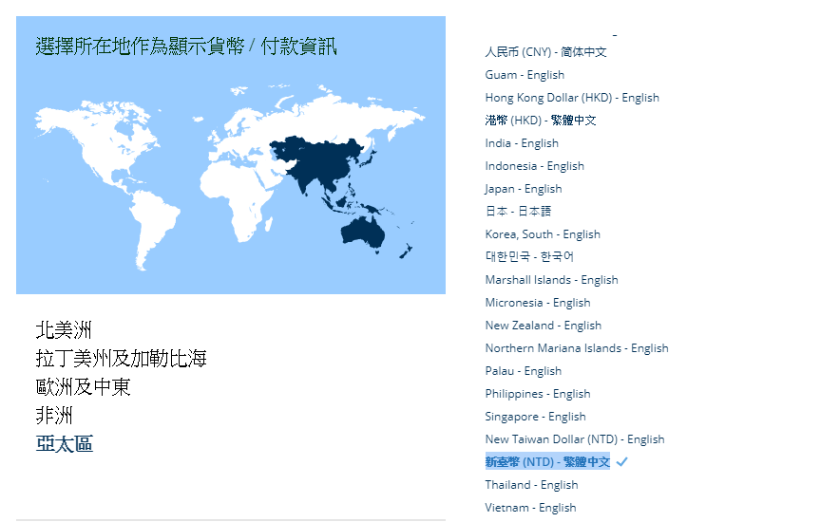The height and width of the screenshot is (522, 840).
Task: Choose Thailand - English
Action: (531, 485)
